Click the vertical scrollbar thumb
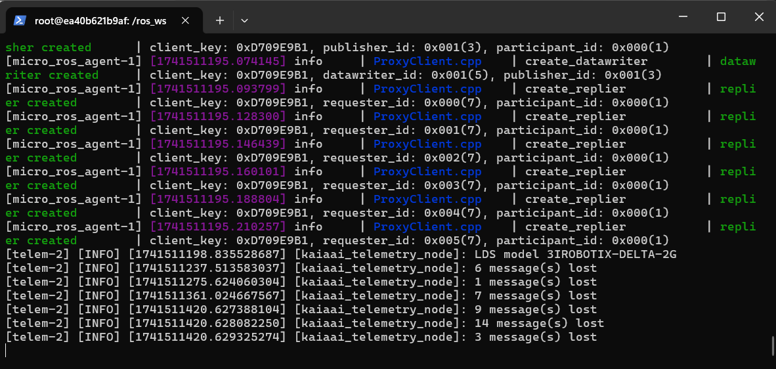776x369 pixels. 772,346
